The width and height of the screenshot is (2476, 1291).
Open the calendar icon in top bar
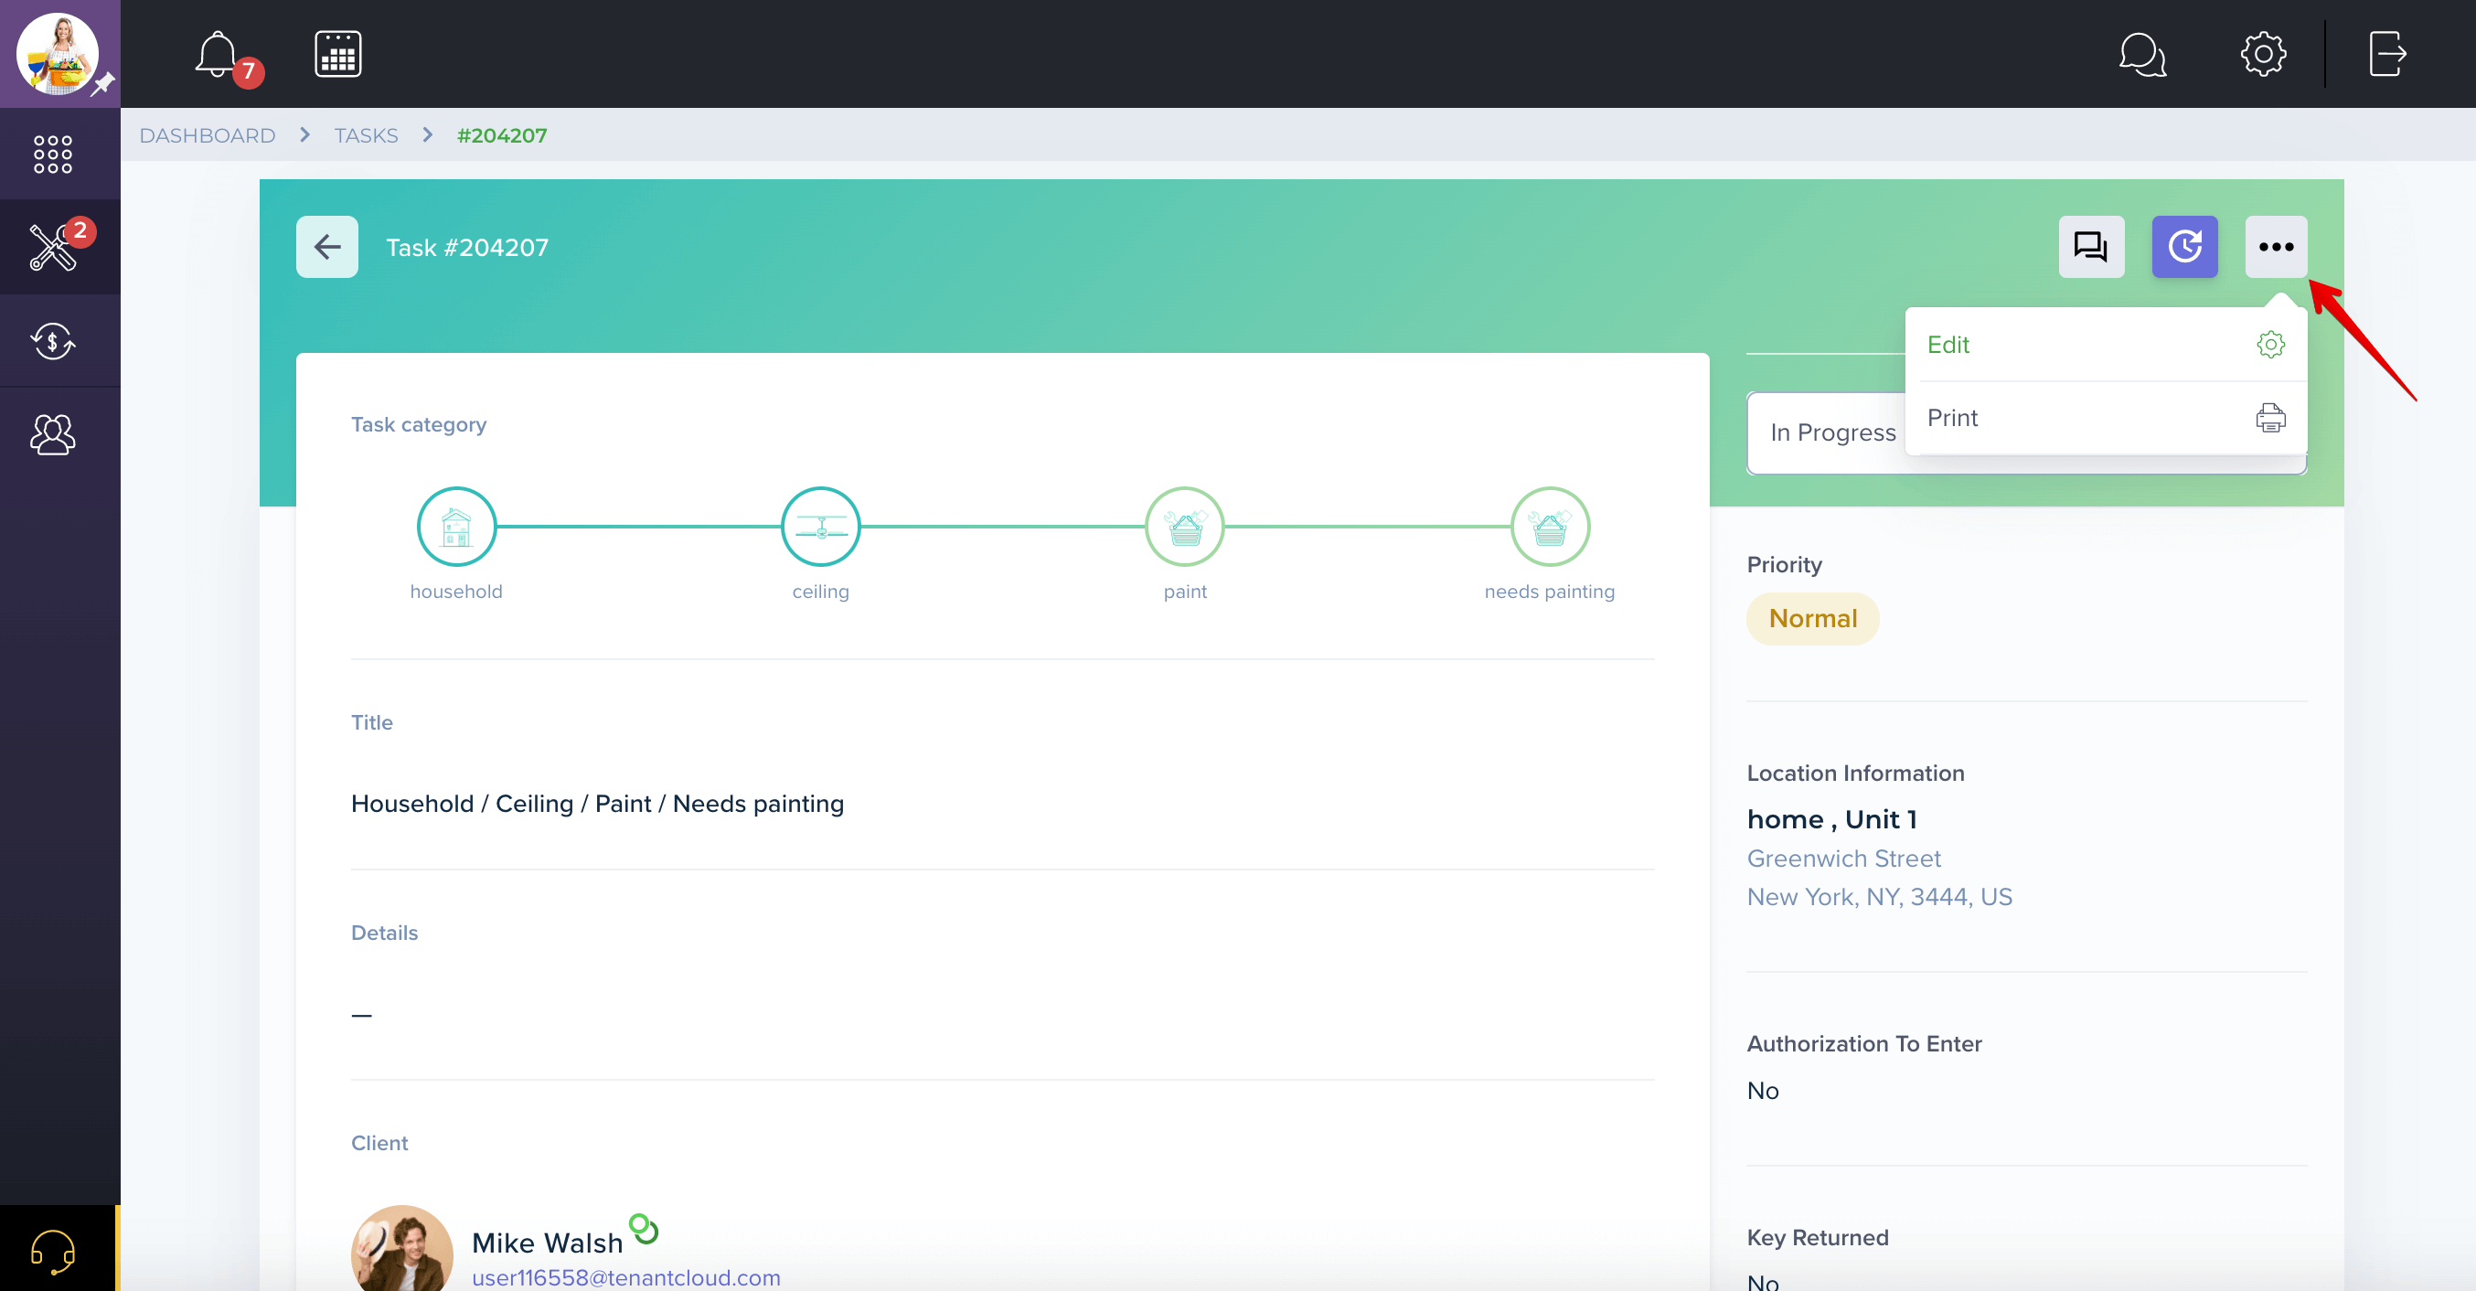click(337, 54)
